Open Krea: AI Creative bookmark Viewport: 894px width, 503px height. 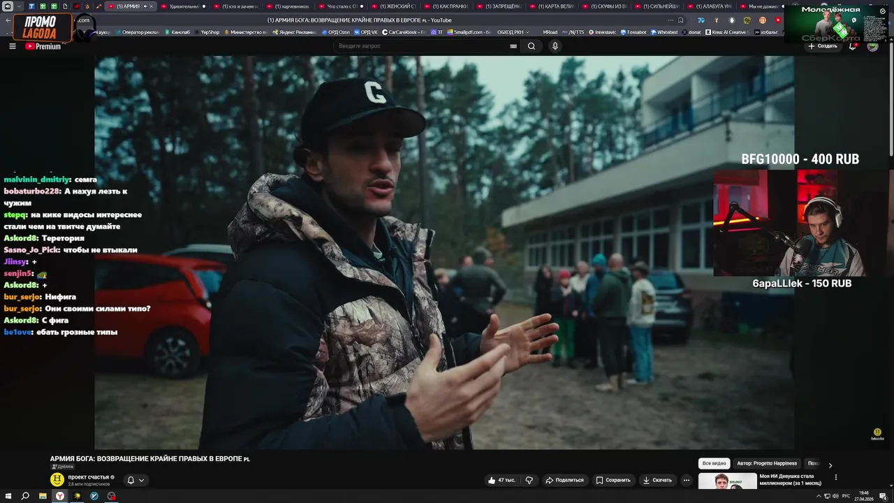tap(726, 32)
